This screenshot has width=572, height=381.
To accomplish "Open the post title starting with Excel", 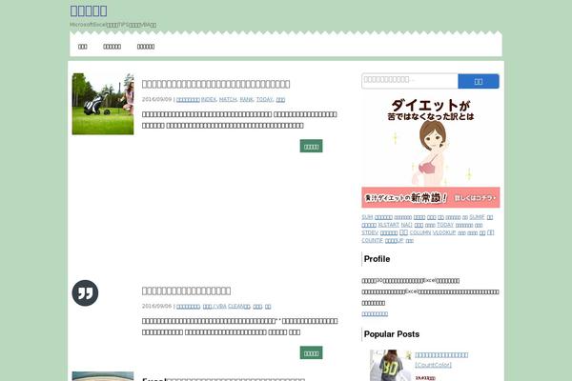I will pos(223,379).
